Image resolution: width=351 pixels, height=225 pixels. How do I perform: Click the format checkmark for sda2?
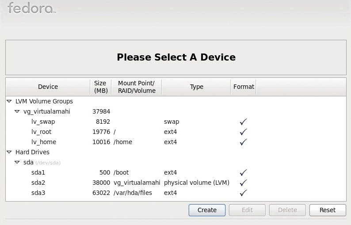243,183
